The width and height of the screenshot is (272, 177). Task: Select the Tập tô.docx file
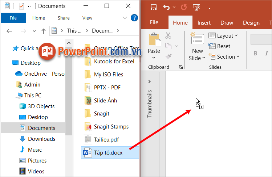click(x=110, y=153)
